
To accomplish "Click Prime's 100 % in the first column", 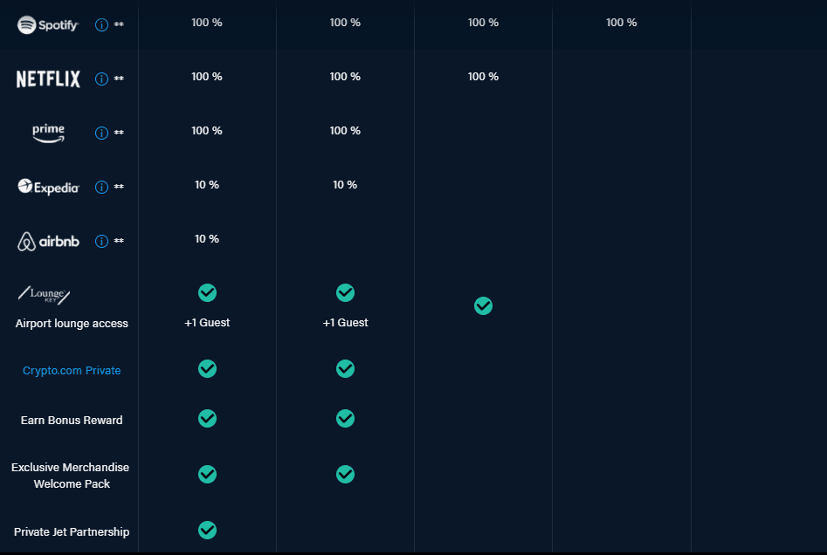I will [207, 131].
